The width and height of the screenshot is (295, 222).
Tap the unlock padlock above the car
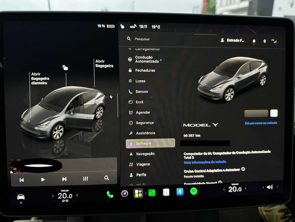point(65,68)
